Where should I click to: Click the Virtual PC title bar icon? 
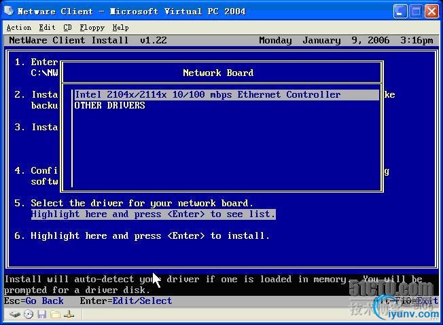(8, 11)
